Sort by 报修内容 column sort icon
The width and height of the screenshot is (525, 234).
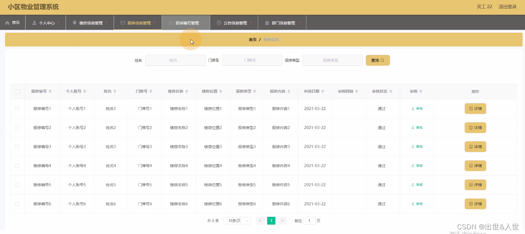tap(289, 91)
